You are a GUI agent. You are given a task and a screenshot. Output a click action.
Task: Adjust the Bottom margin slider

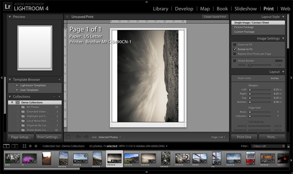(x=250, y=102)
